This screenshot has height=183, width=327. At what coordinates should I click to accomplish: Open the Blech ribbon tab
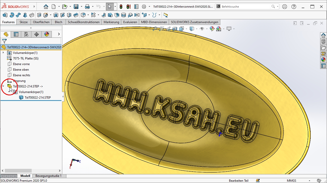58,22
